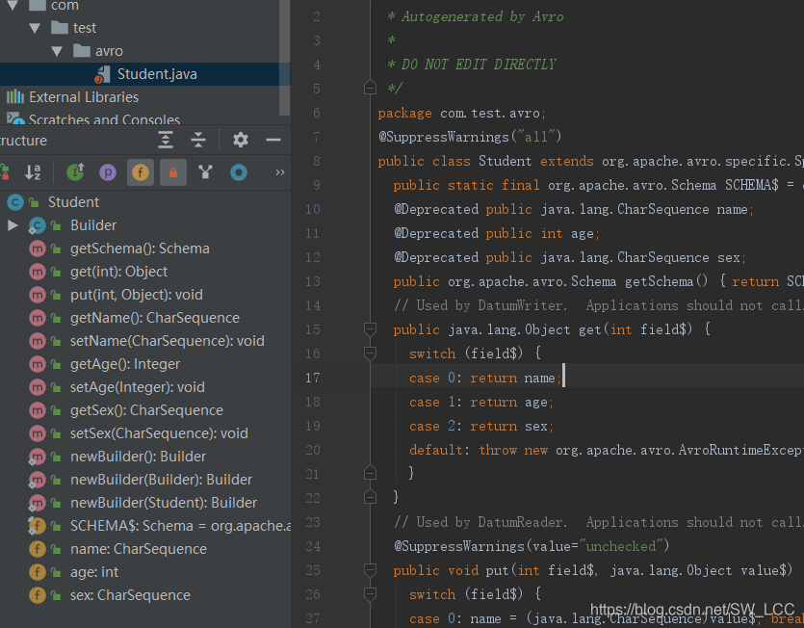Select name: CharSequence field
The height and width of the screenshot is (628, 804).
pyautogui.click(x=139, y=548)
